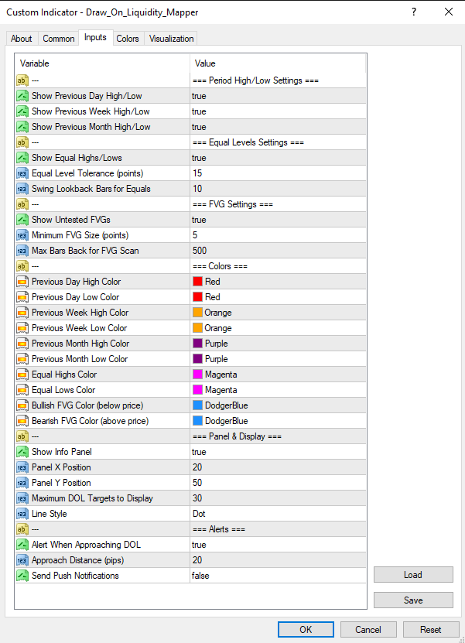Click the color icon beside Previous Month High Color

[22, 344]
